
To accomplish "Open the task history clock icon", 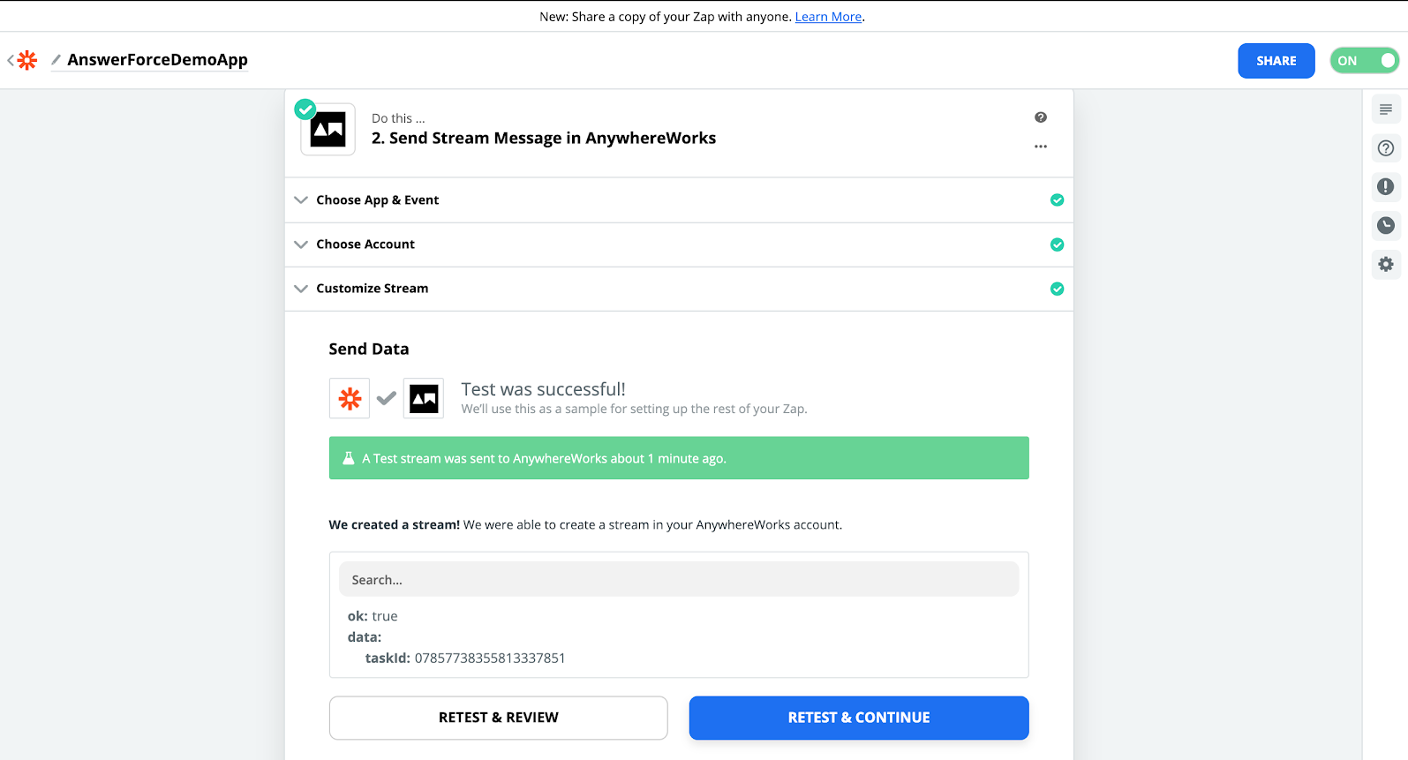I will point(1386,225).
